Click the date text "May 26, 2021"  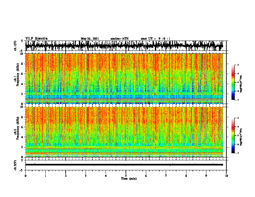coord(90,39)
